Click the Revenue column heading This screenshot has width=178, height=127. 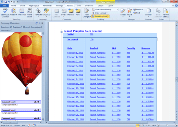tap(146, 48)
